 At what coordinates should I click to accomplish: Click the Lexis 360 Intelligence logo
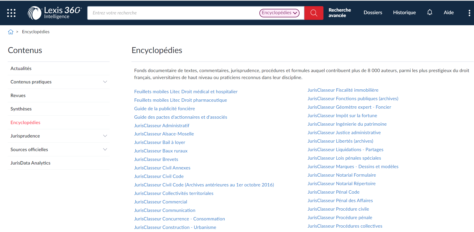click(x=54, y=13)
